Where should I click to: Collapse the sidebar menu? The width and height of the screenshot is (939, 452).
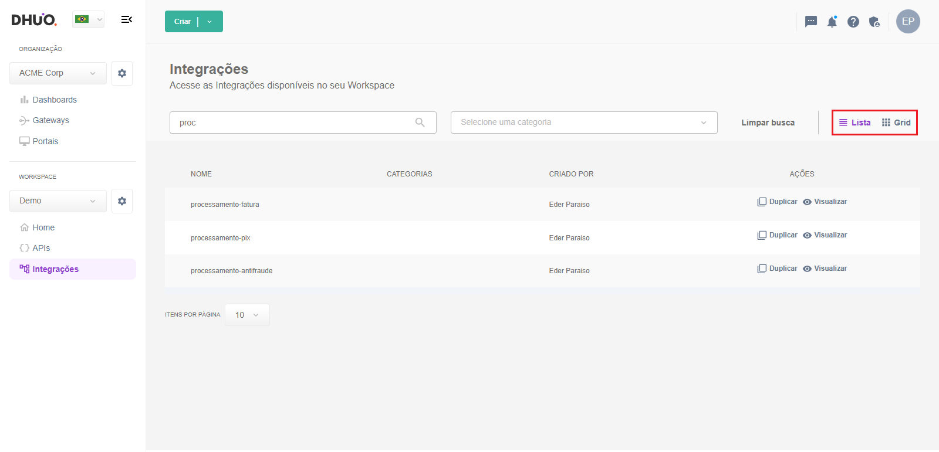click(126, 19)
